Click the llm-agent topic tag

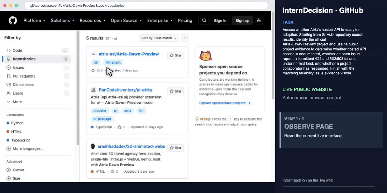click(x=113, y=63)
